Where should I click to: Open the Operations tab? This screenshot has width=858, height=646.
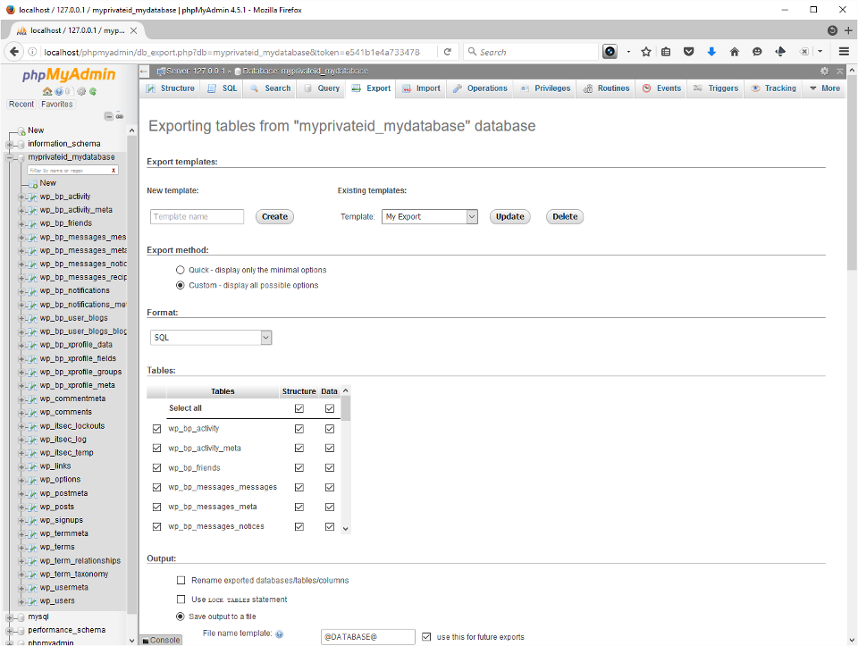click(x=480, y=88)
